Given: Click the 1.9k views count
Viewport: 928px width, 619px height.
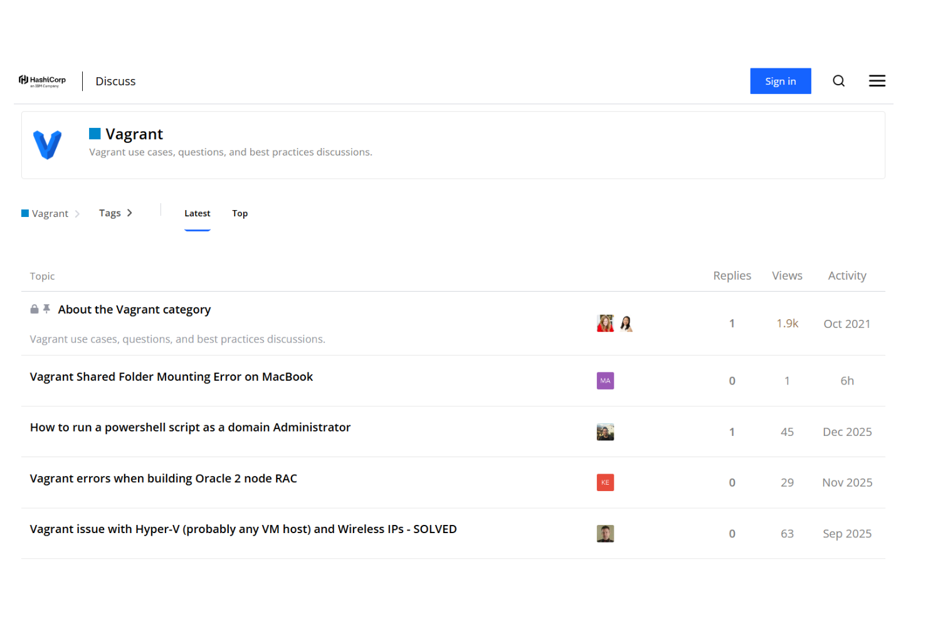Looking at the screenshot, I should (787, 324).
